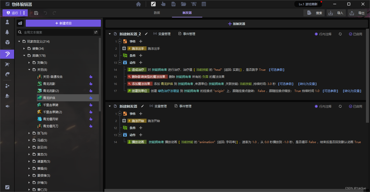Toggle 已启用 on 新建触发器_2
The width and height of the screenshot is (370, 192).
point(356,34)
